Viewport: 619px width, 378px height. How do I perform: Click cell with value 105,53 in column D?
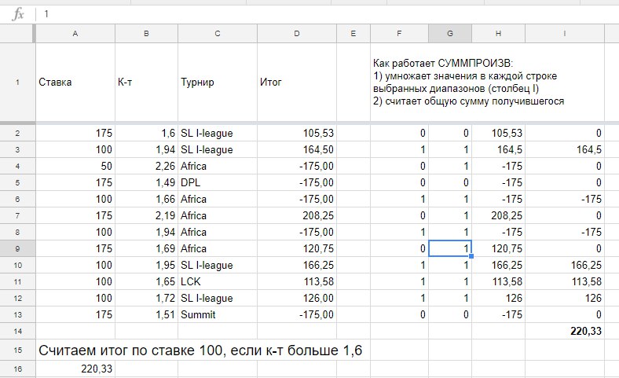(297, 133)
